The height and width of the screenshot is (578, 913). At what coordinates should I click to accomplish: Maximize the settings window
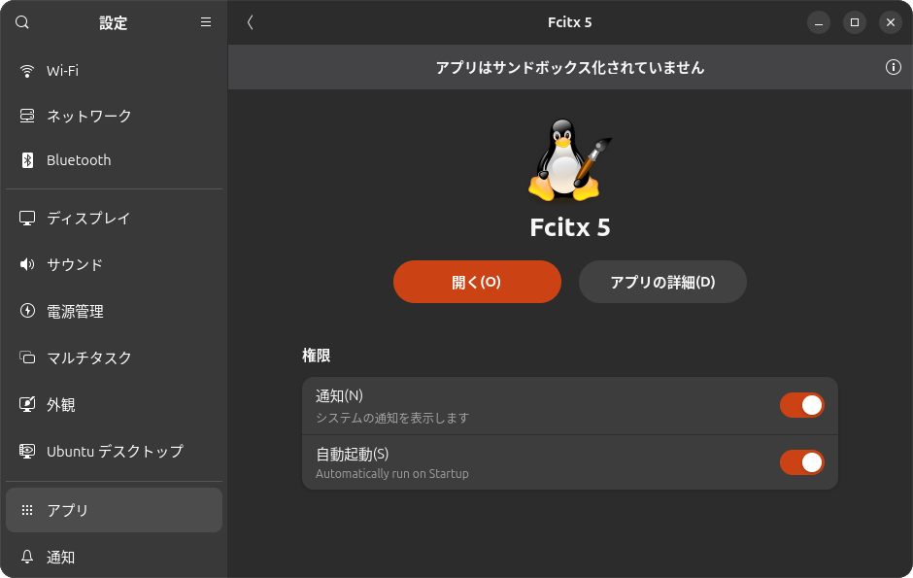click(x=854, y=22)
